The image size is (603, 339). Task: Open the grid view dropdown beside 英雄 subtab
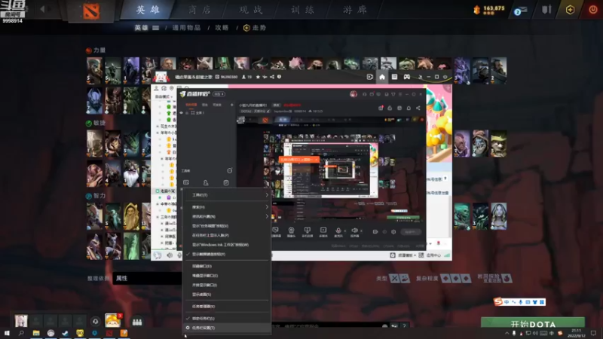click(x=156, y=28)
